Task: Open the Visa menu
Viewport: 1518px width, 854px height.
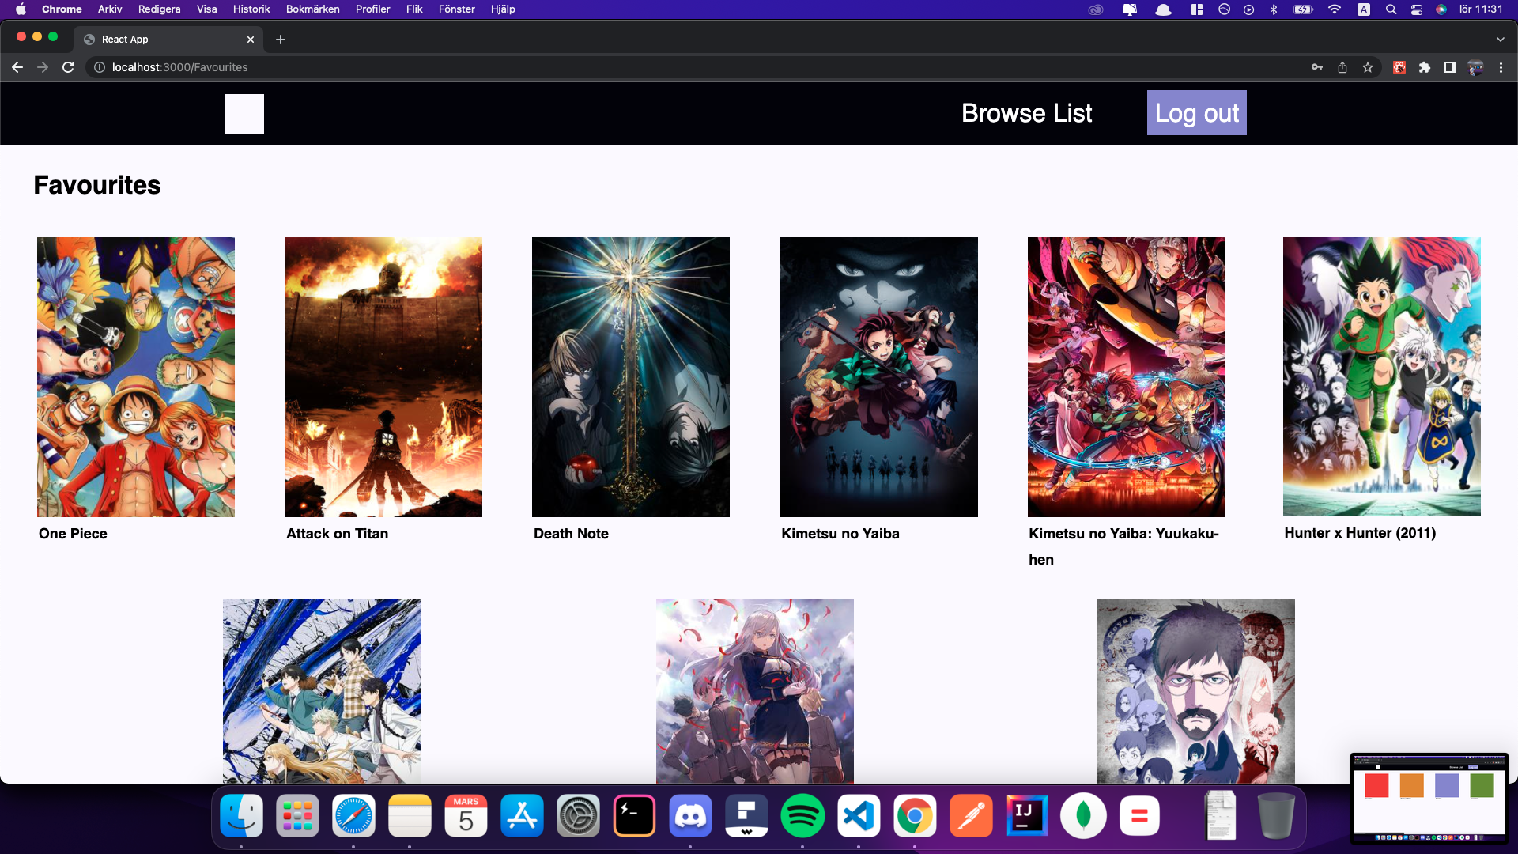Action: point(206,9)
